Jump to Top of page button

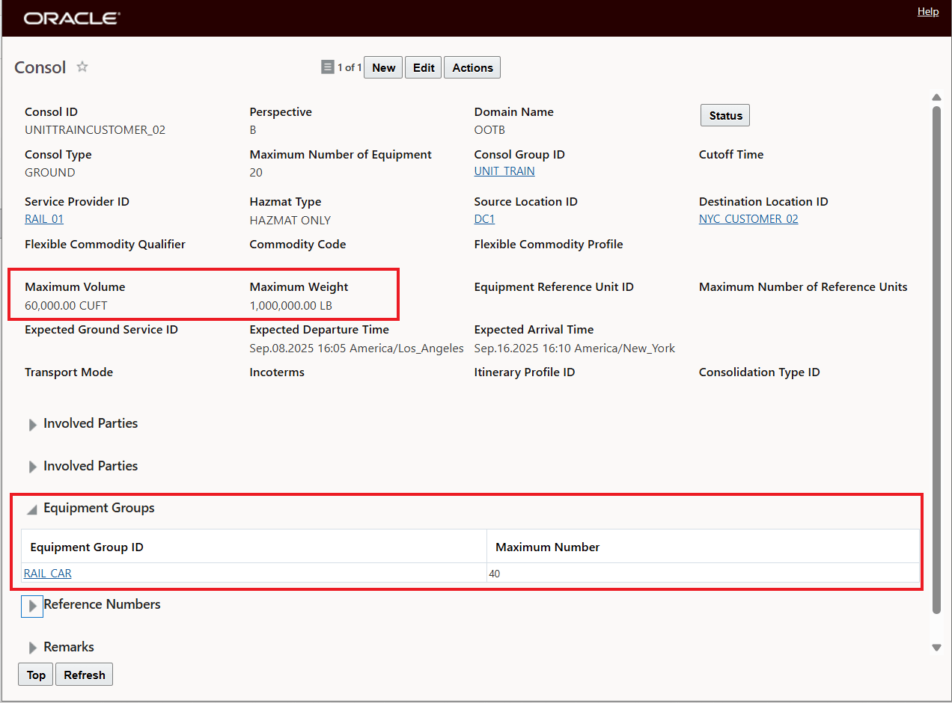point(36,675)
